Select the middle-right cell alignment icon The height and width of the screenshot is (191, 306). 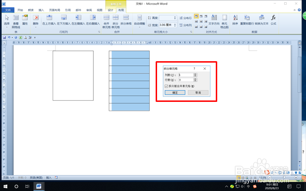(x=206, y=22)
